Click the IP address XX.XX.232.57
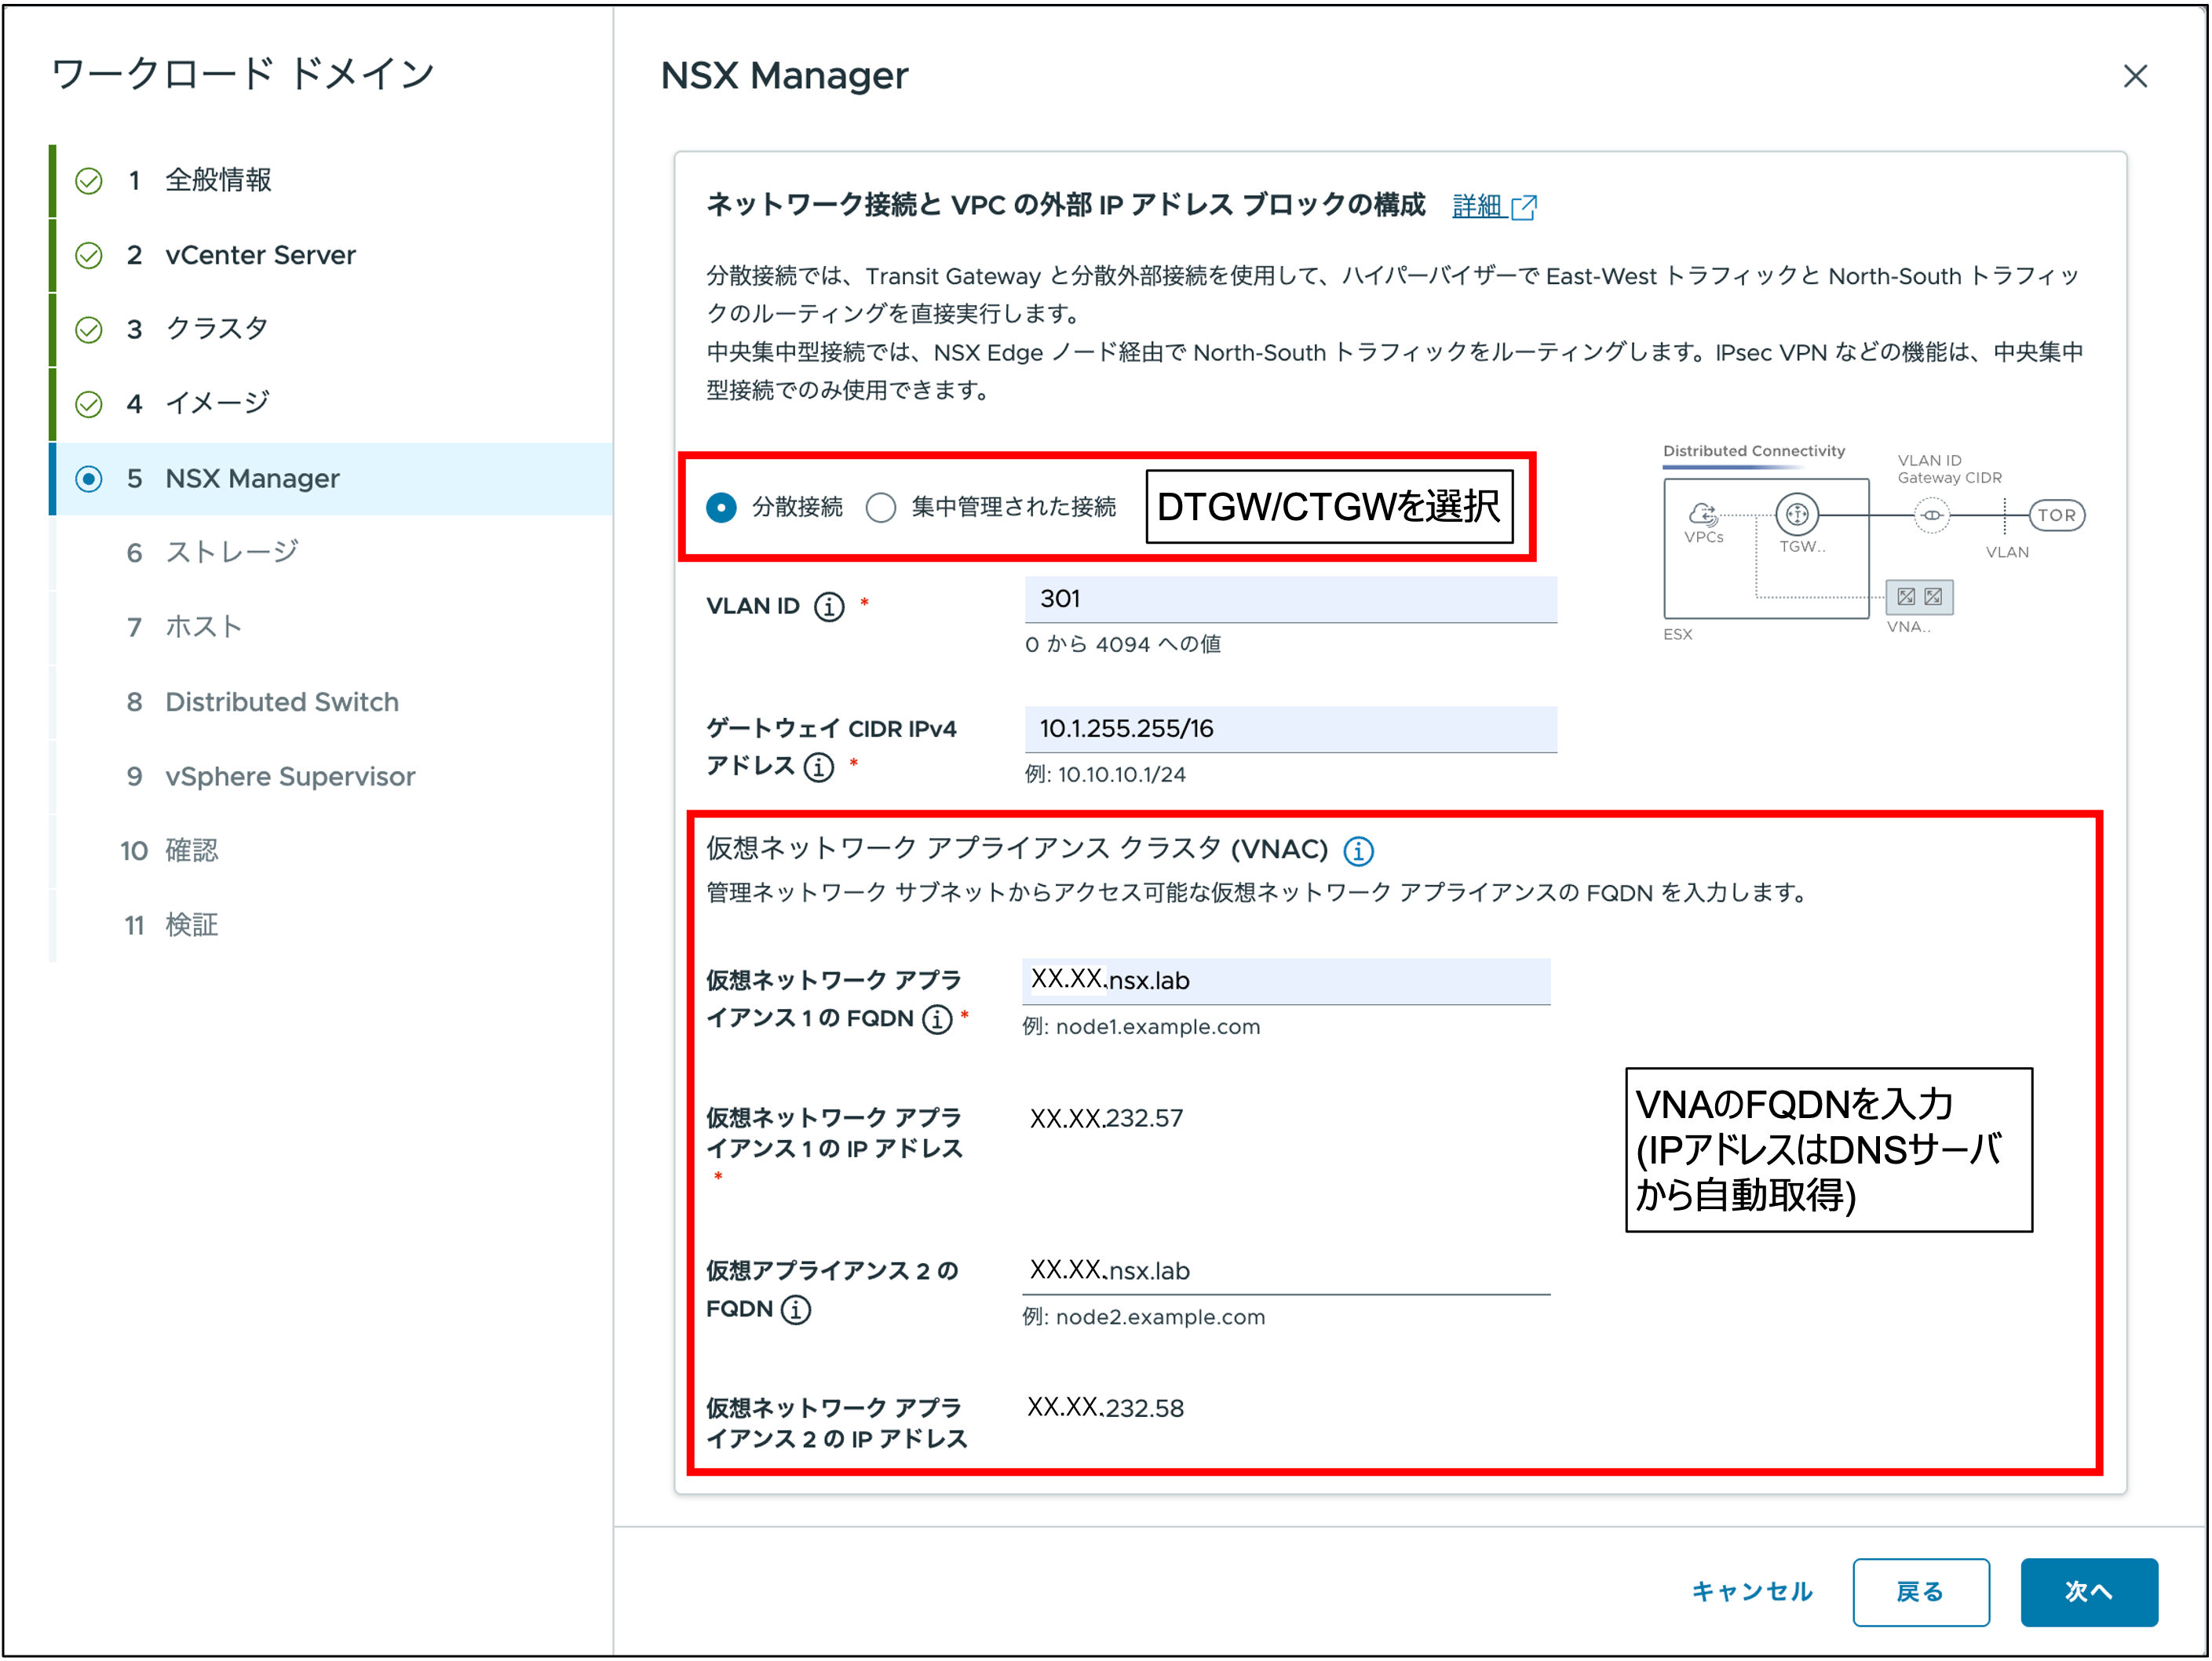 1106,1118
